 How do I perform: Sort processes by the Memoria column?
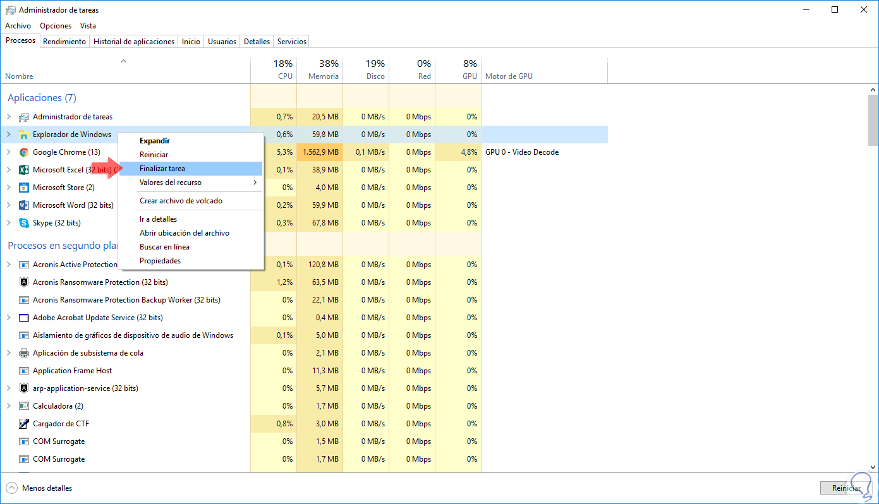click(320, 70)
